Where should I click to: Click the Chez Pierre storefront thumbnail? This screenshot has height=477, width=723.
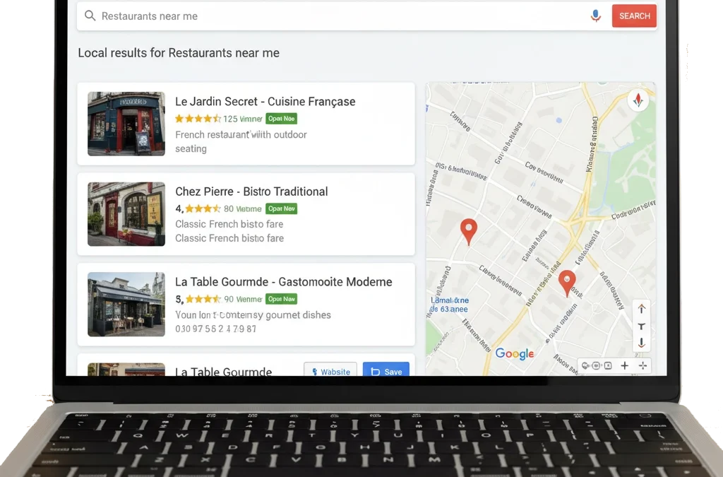click(126, 214)
